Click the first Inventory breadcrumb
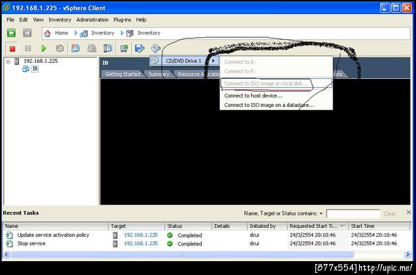 point(103,33)
